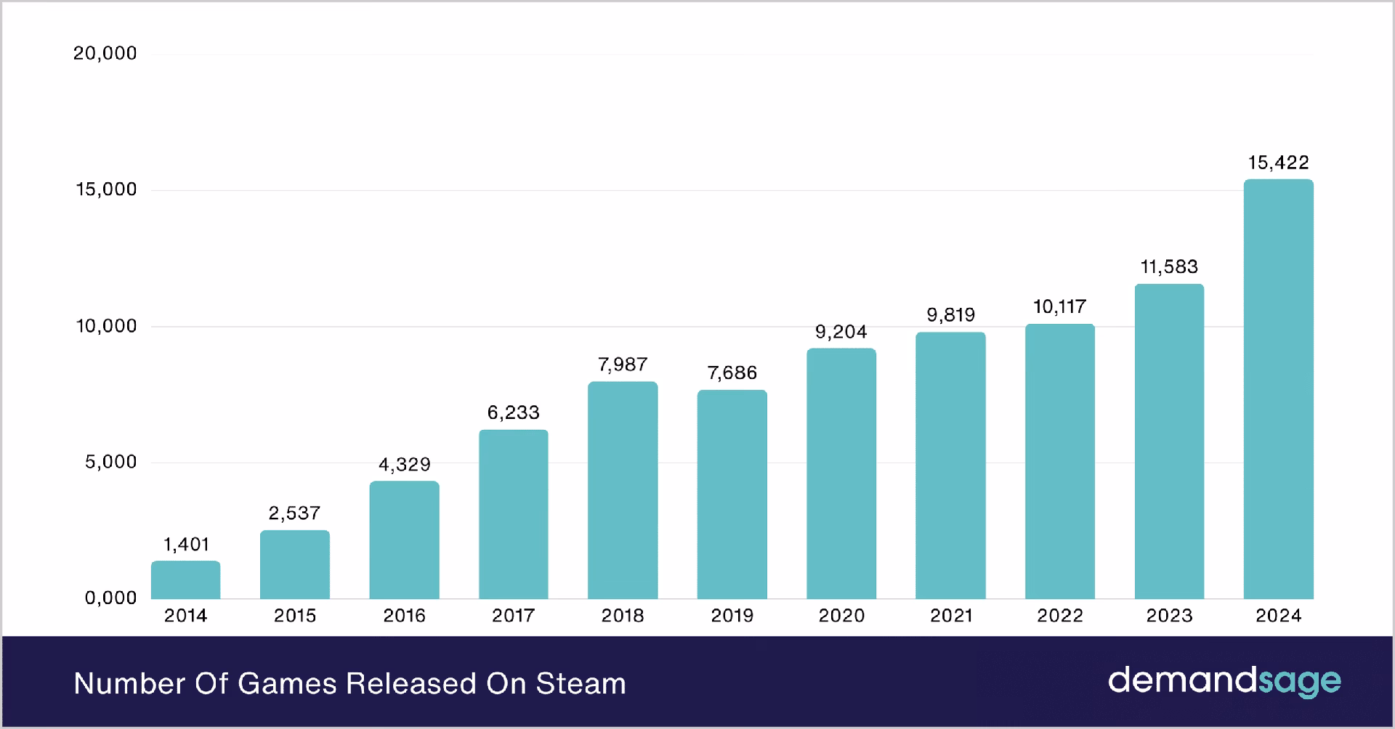This screenshot has height=729, width=1395.
Task: Click the 5,000 y-axis label
Action: [111, 462]
